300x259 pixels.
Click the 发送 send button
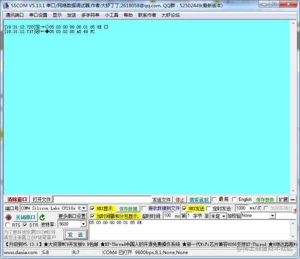(x=75, y=234)
